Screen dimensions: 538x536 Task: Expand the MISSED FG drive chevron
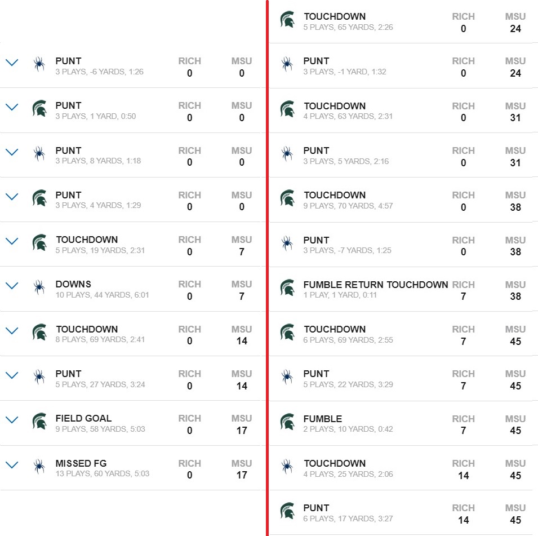tap(12, 465)
